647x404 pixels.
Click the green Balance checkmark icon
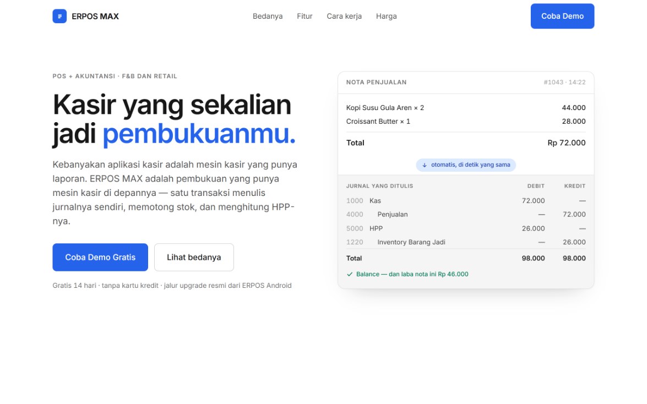click(350, 274)
